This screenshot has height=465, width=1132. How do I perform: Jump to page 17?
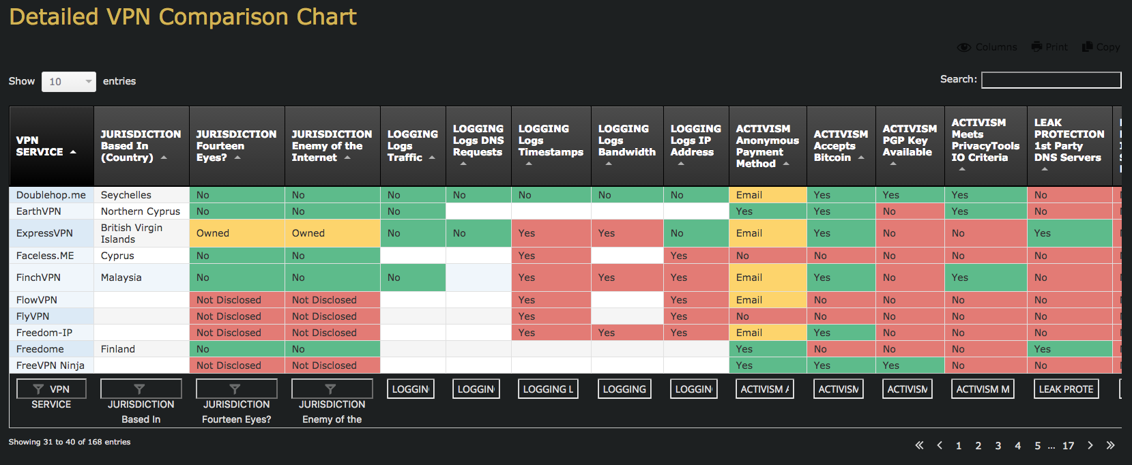click(1068, 446)
